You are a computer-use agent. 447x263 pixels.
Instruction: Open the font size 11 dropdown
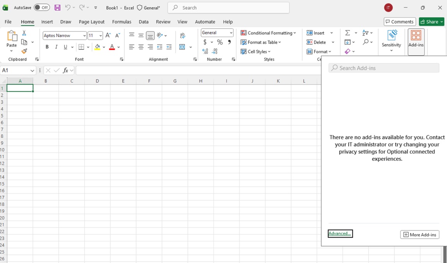(x=101, y=36)
